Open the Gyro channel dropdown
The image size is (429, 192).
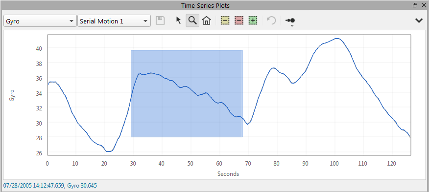click(40, 21)
